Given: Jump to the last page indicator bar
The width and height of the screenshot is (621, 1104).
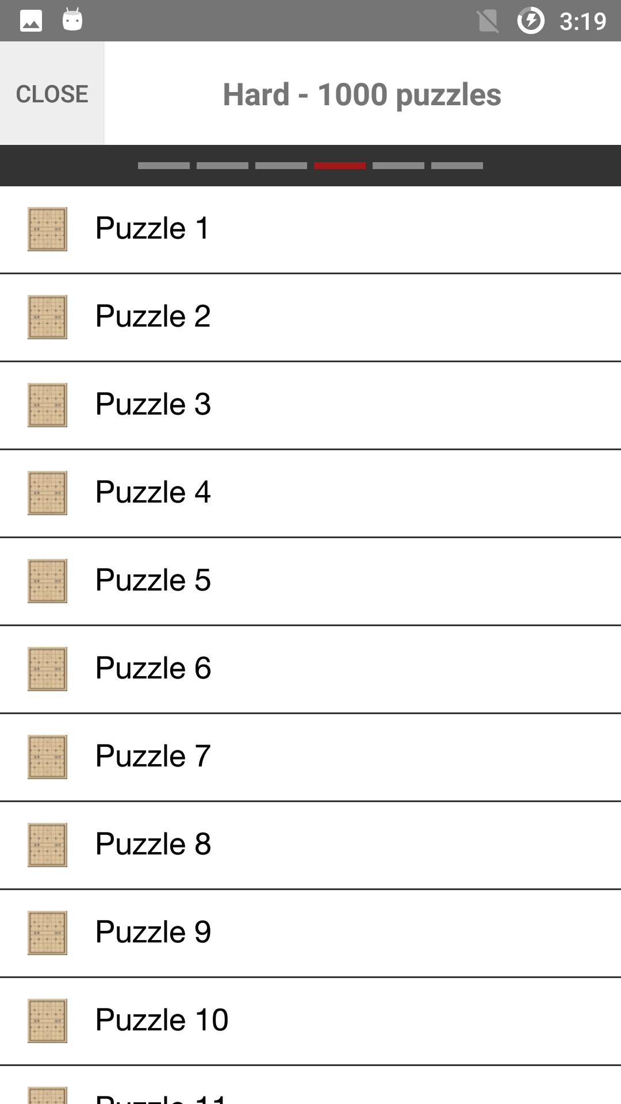Looking at the screenshot, I should coord(457,166).
